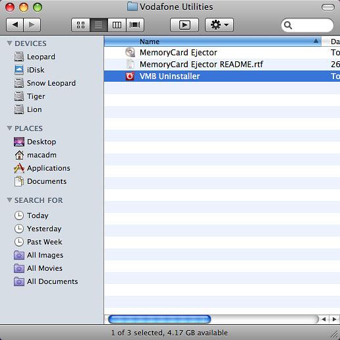Screen dimensions: 340x340
Task: Click the search field
Action: point(307,25)
